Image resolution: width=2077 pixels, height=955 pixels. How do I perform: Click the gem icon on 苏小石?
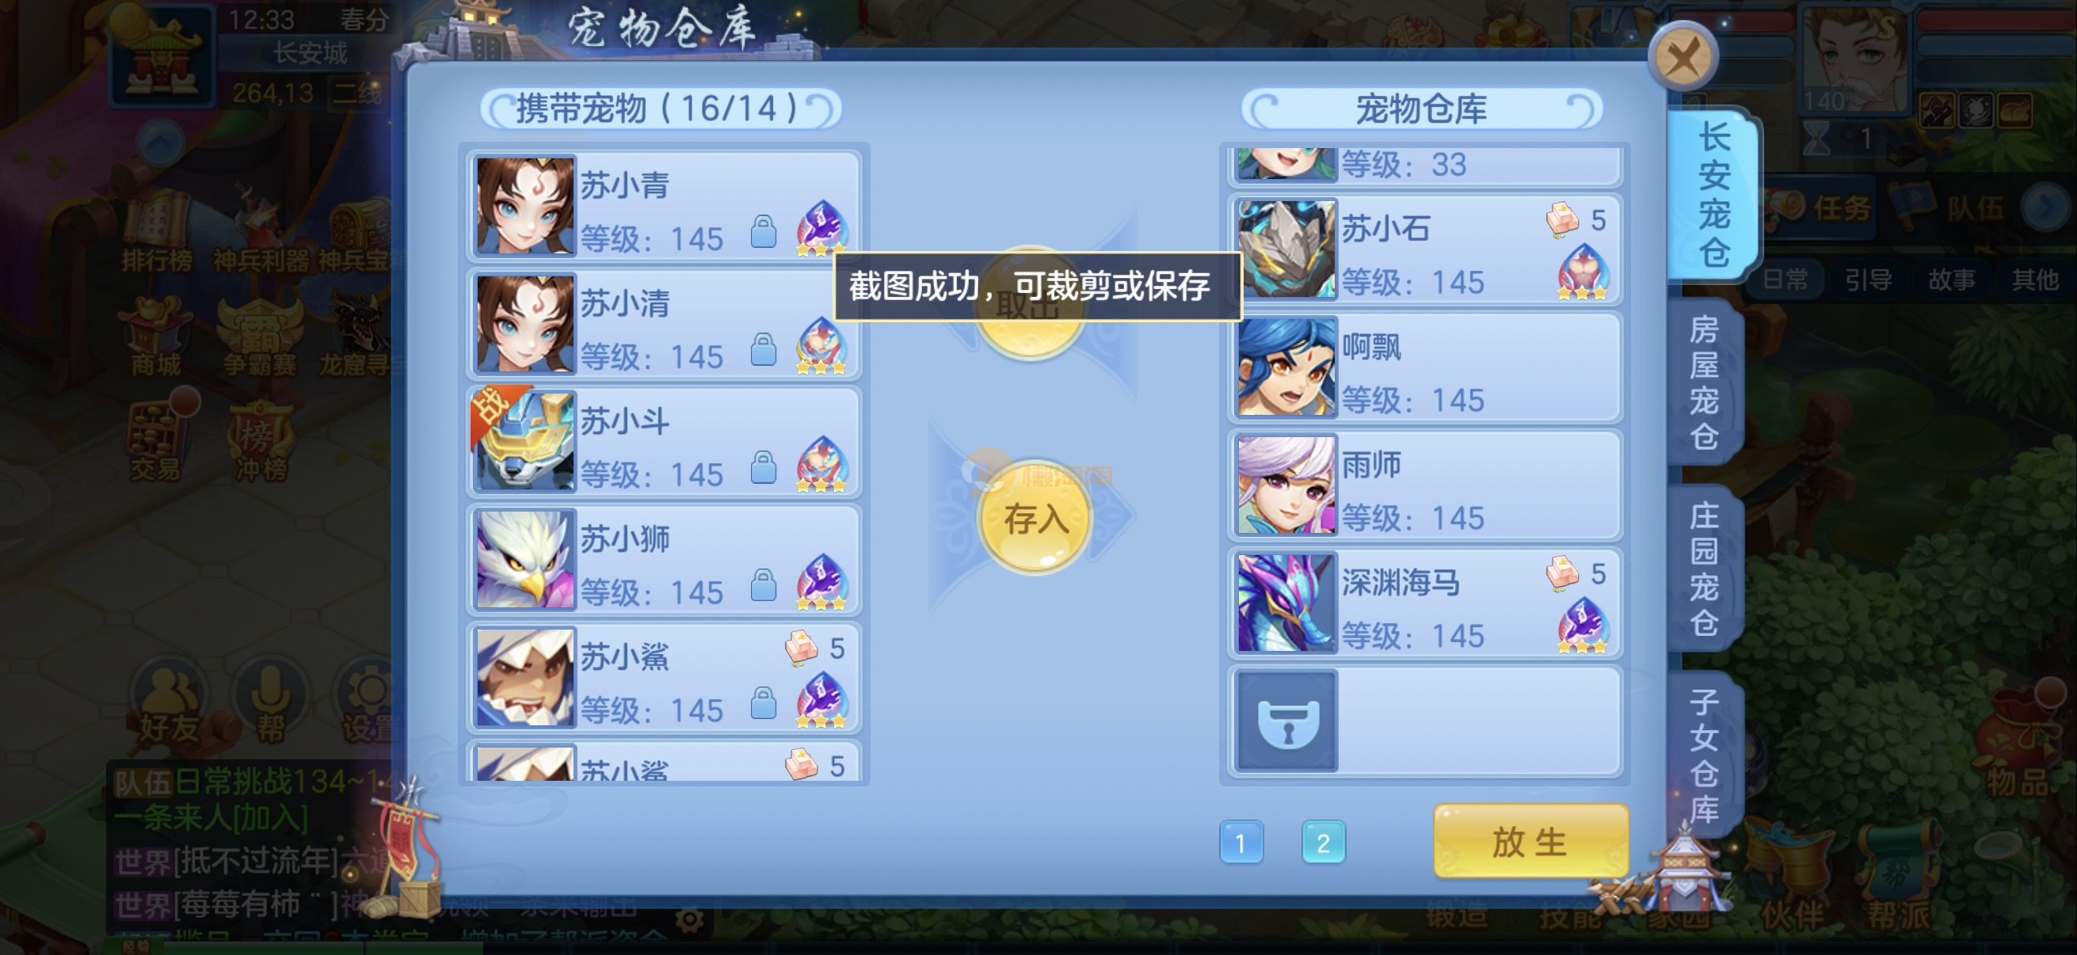click(x=1583, y=272)
